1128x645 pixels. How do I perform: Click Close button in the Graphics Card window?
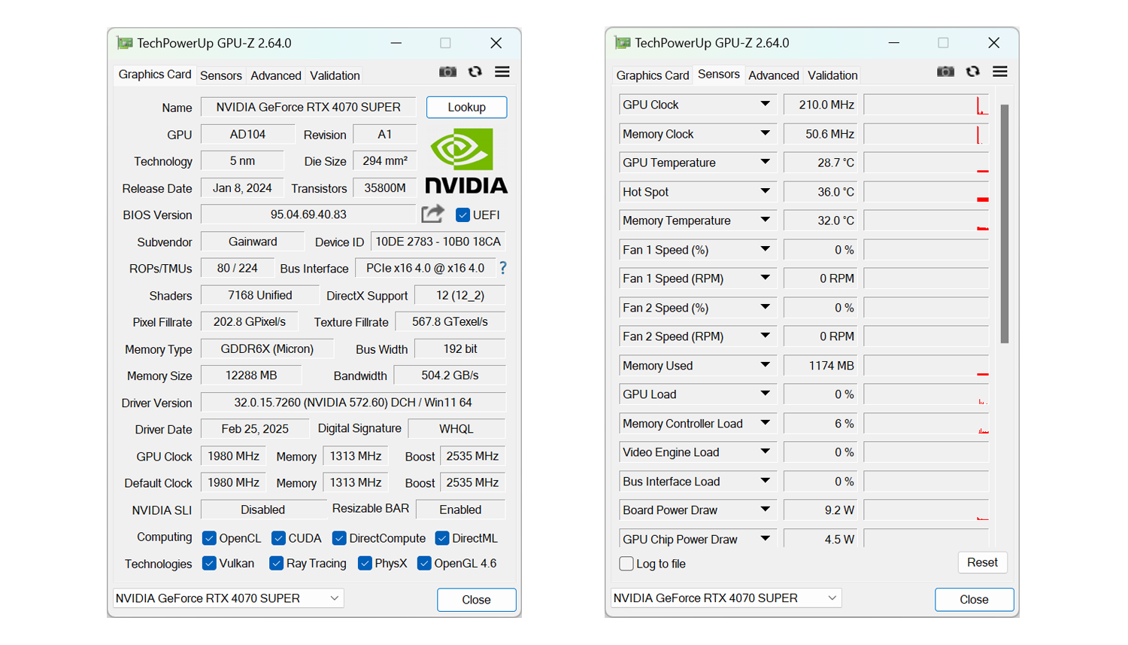(x=477, y=600)
